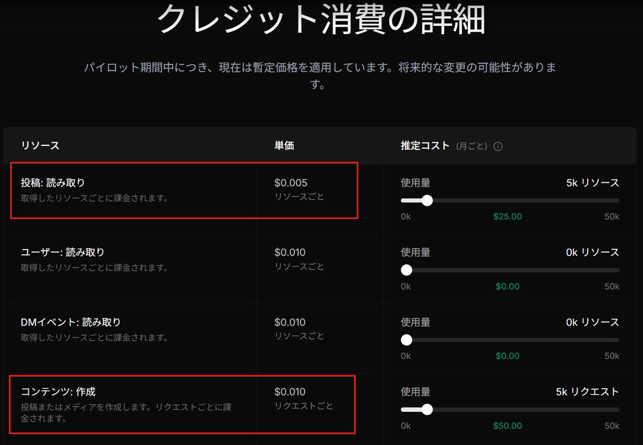Click the 使用量 label in 投稿: 読み取り row

click(416, 182)
